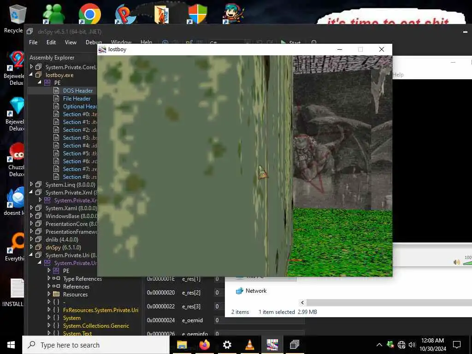Screen dimensions: 472x354
Task: Select Section #0 in the PE tree
Action: 80,114
